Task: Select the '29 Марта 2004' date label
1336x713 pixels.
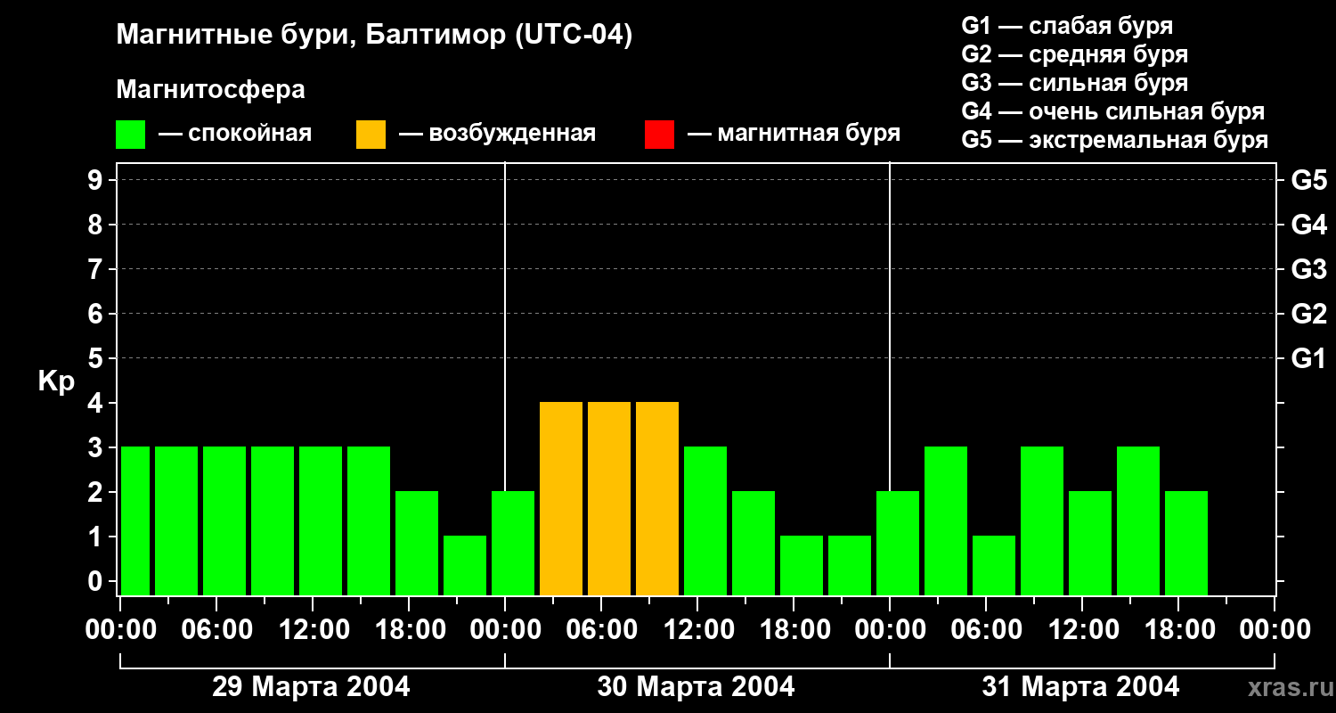Action: 311,687
